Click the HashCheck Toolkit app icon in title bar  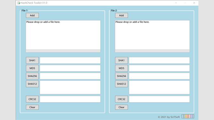coord(19,3)
